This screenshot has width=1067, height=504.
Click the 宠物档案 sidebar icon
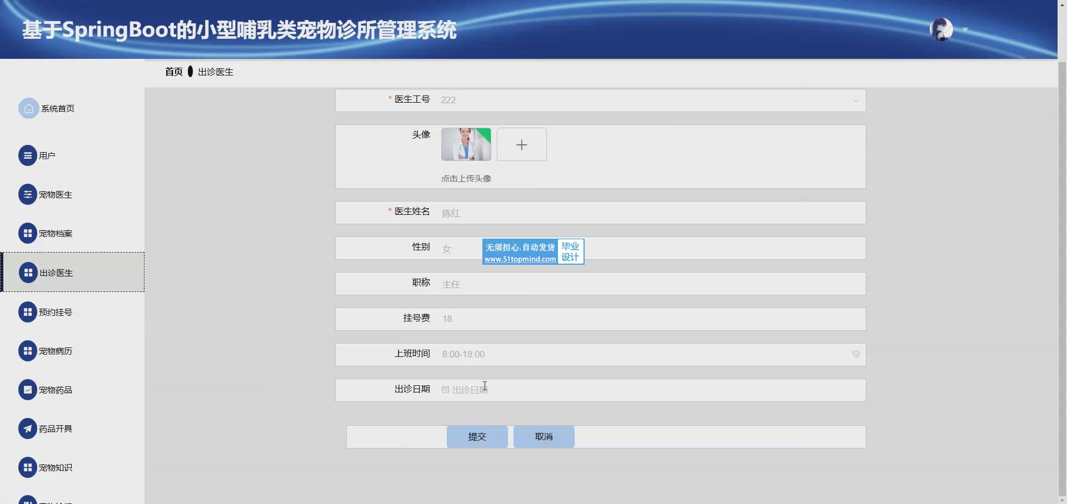point(28,233)
